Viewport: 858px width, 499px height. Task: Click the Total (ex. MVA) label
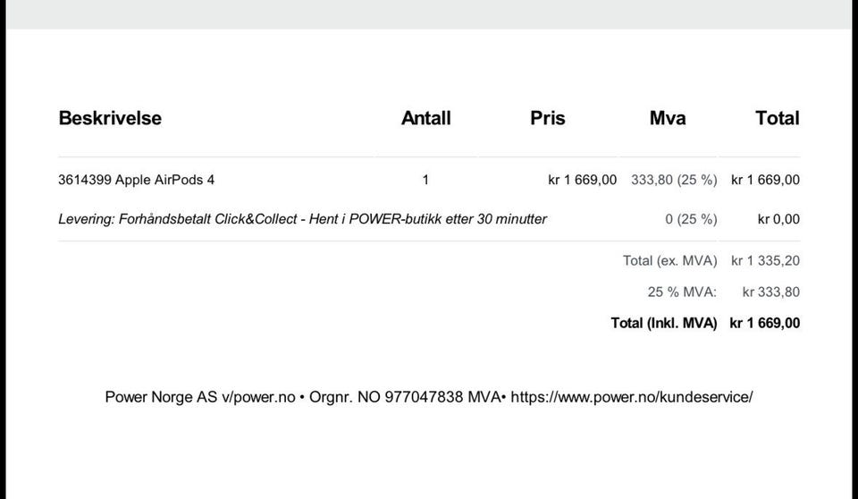669,261
